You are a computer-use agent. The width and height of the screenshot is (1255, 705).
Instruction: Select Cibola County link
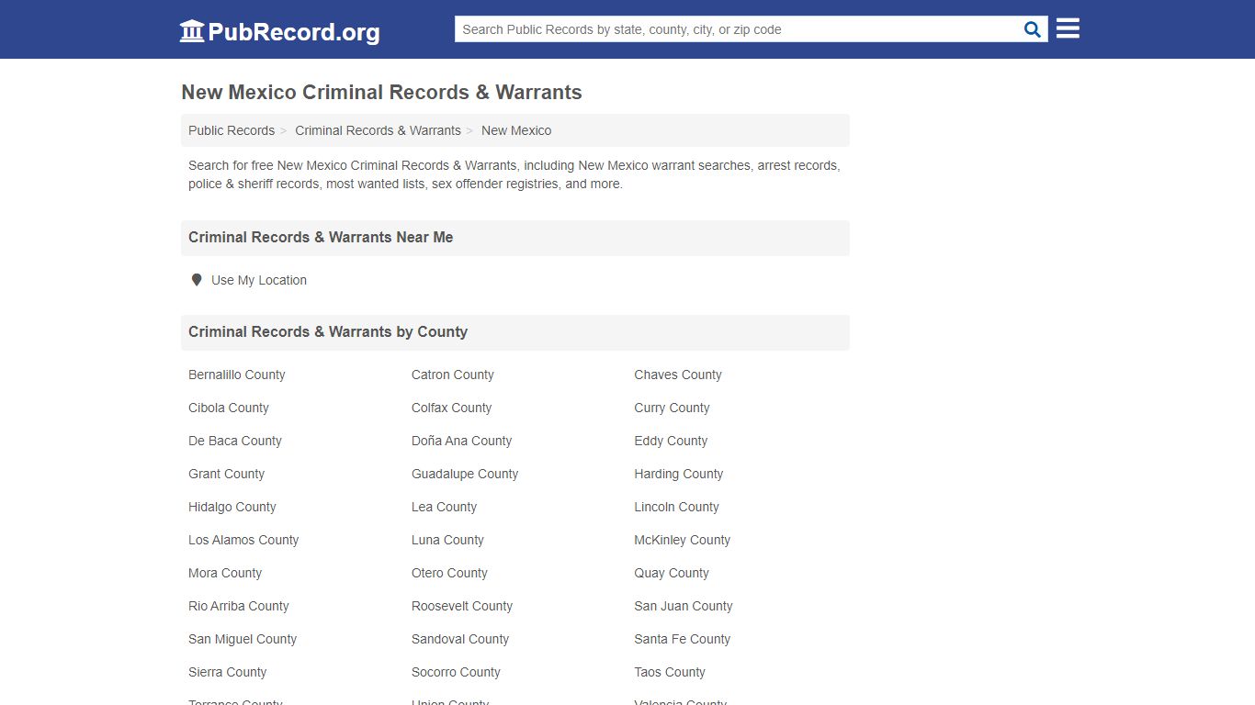click(229, 408)
